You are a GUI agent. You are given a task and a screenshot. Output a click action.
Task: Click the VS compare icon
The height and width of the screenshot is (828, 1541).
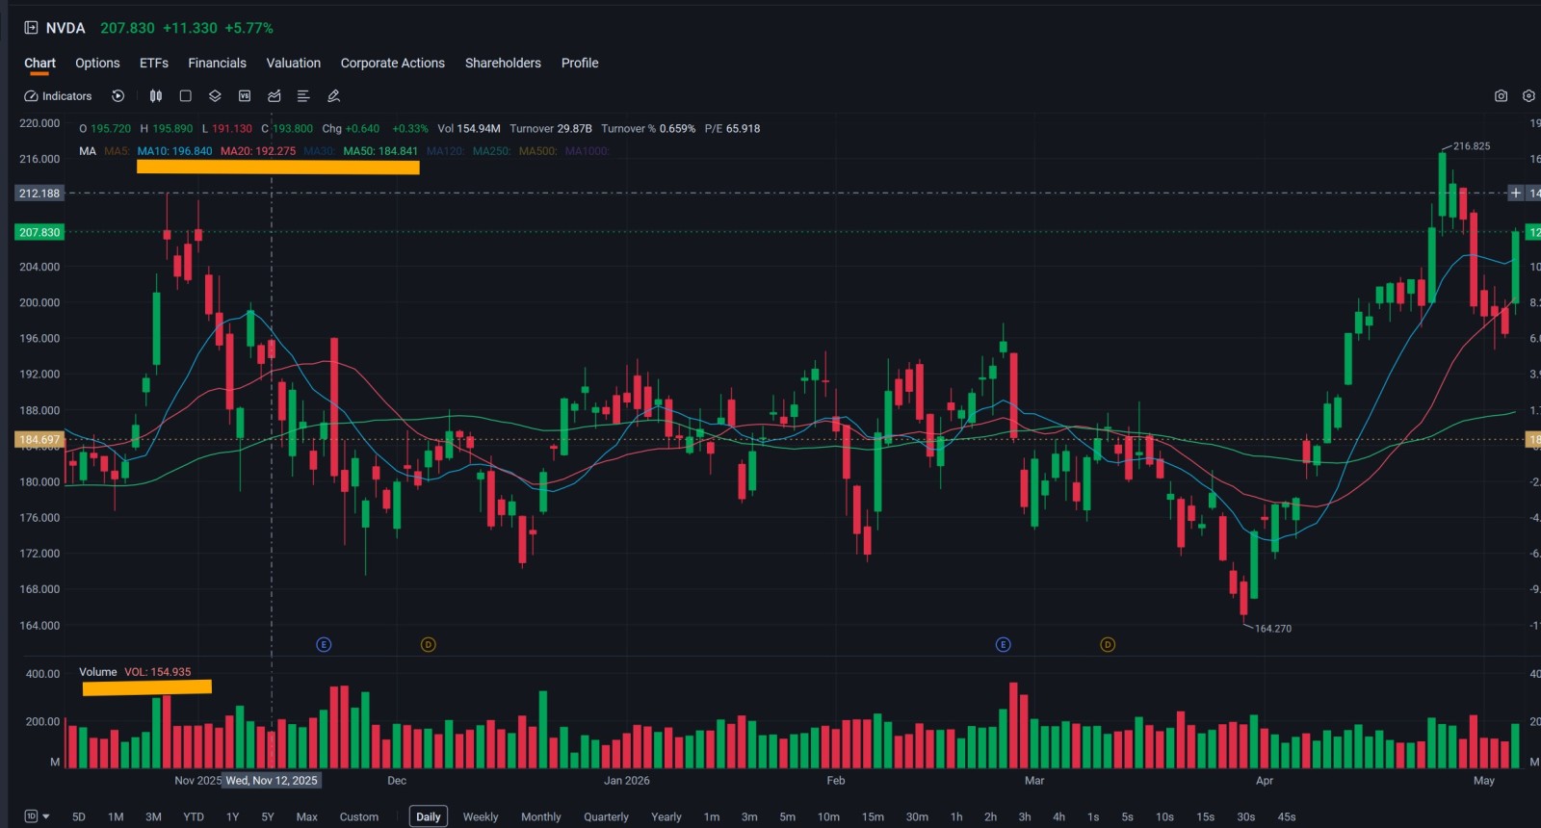(245, 96)
